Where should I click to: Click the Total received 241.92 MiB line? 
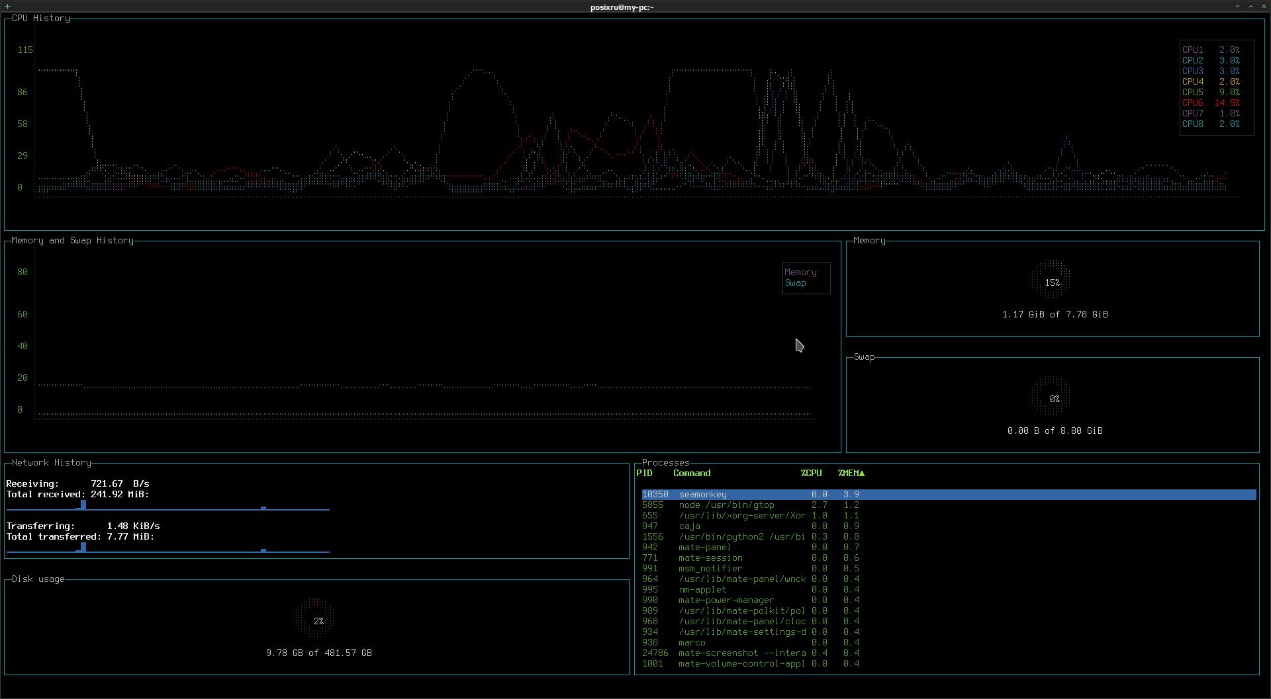(77, 495)
